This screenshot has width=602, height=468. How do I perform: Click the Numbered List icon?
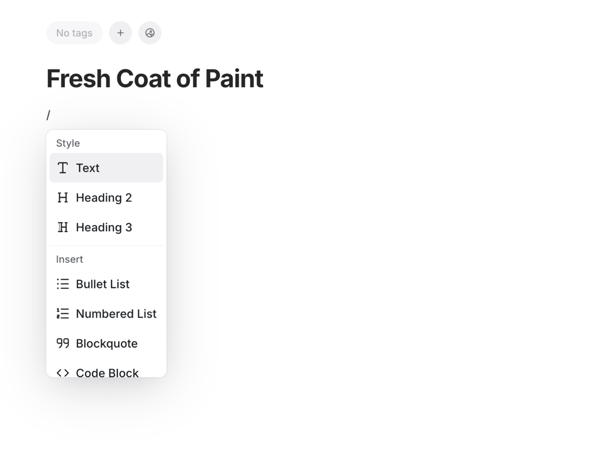tap(63, 314)
